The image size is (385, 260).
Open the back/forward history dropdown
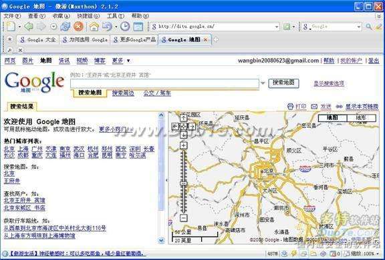click(53, 27)
